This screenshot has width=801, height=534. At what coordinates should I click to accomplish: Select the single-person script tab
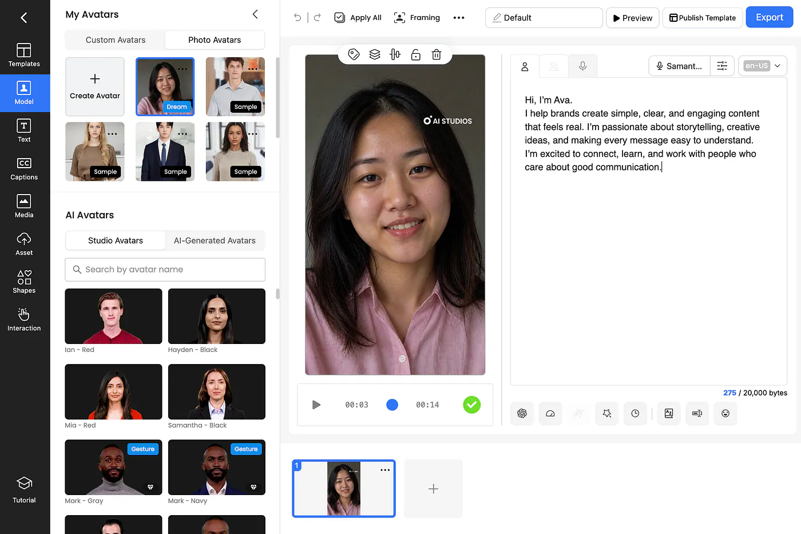coord(525,66)
